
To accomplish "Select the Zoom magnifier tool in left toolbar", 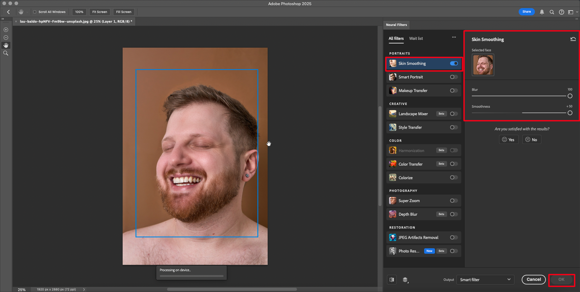I will [x=6, y=53].
